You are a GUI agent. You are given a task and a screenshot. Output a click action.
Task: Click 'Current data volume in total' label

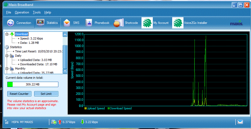pos(24,78)
